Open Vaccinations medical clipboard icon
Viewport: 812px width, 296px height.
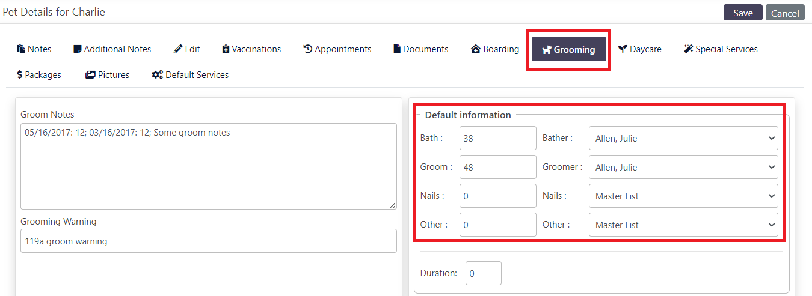[x=226, y=49]
